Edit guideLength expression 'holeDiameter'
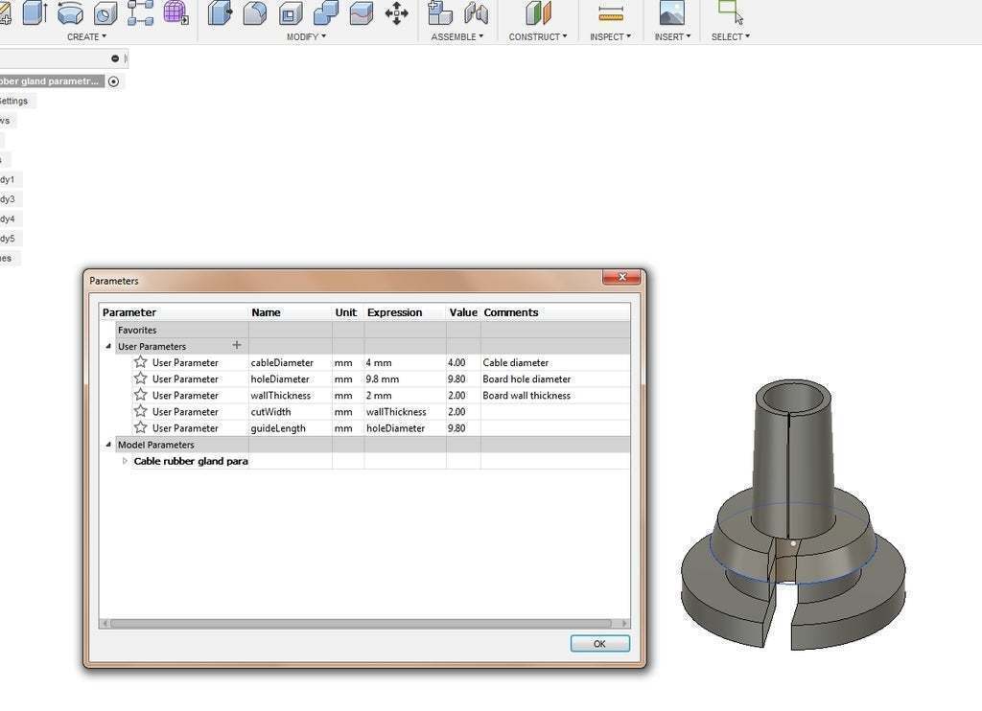982x711 pixels. [405, 427]
